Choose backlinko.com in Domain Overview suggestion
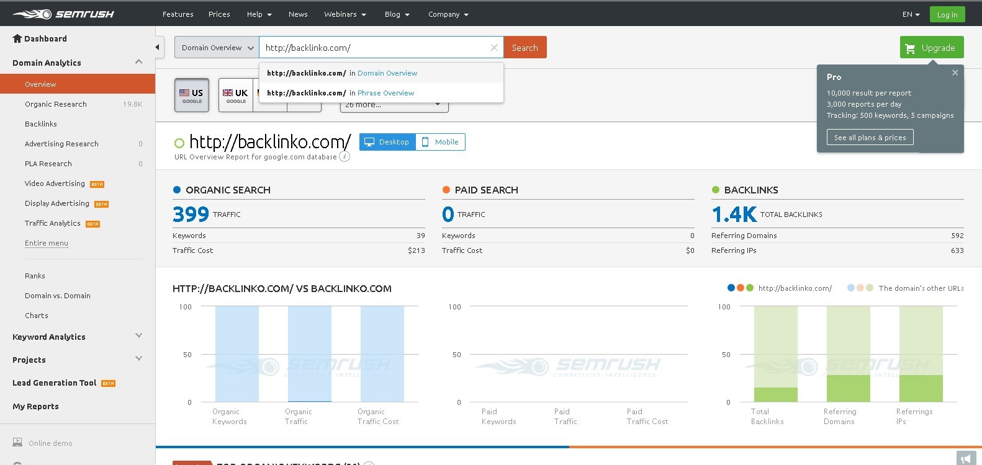The width and height of the screenshot is (982, 465). click(x=381, y=73)
